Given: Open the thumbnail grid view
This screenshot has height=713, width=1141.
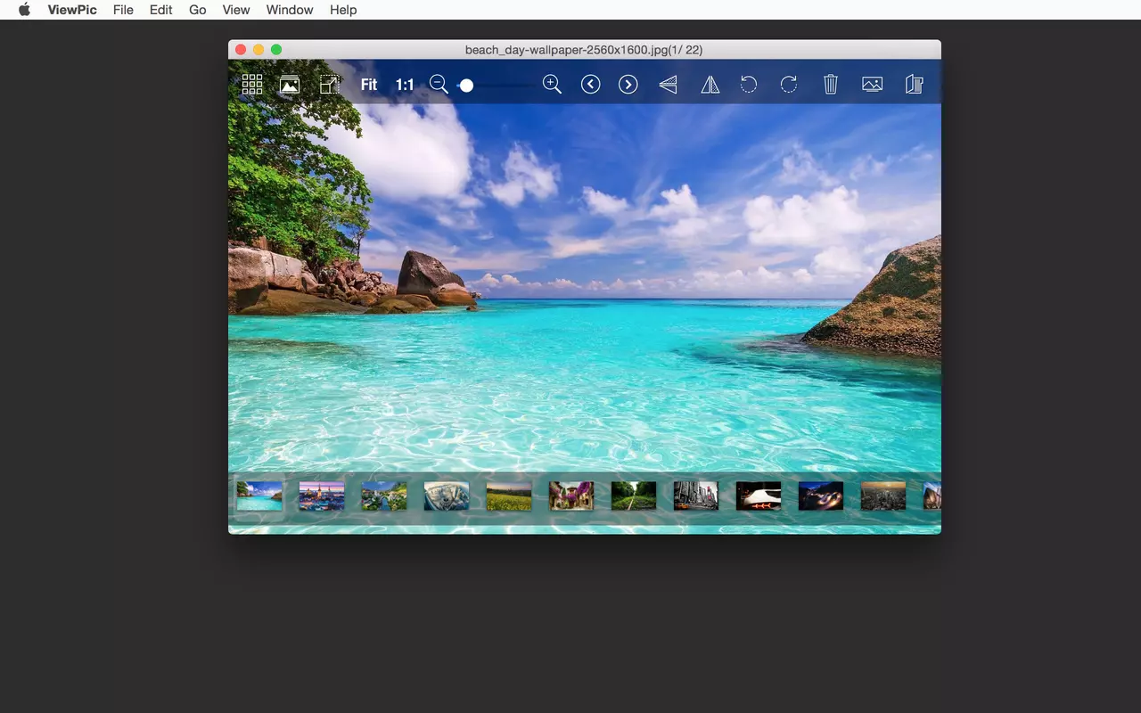Looking at the screenshot, I should [252, 85].
